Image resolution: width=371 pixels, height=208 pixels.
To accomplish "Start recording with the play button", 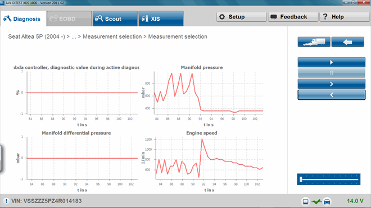I will 331,62.
